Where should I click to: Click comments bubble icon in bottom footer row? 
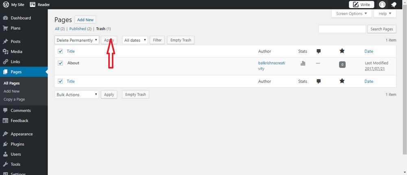coord(319,81)
